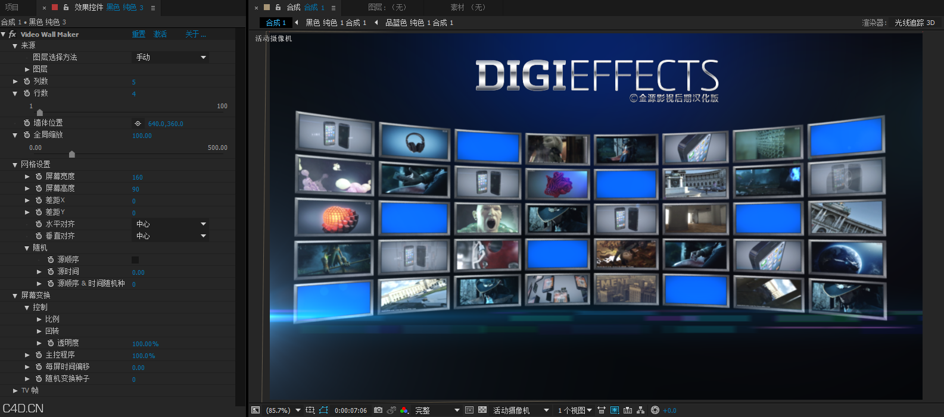The width and height of the screenshot is (944, 417).
Task: Select 黑色 纯色 1 合成 1 breadcrumb
Action: [x=336, y=23]
